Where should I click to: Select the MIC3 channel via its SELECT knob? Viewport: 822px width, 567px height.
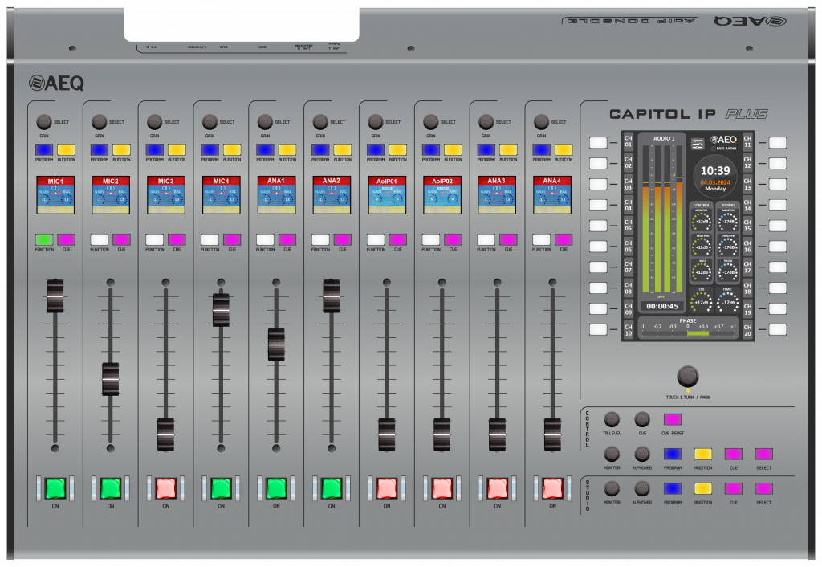tap(153, 122)
